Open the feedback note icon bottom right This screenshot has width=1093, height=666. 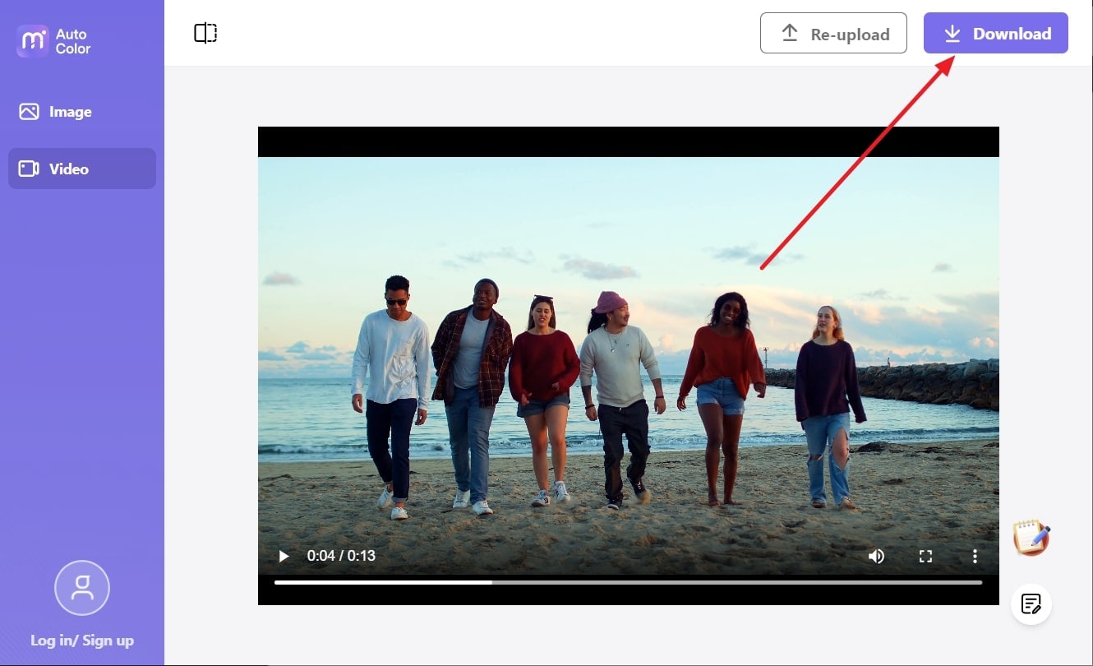click(1031, 604)
